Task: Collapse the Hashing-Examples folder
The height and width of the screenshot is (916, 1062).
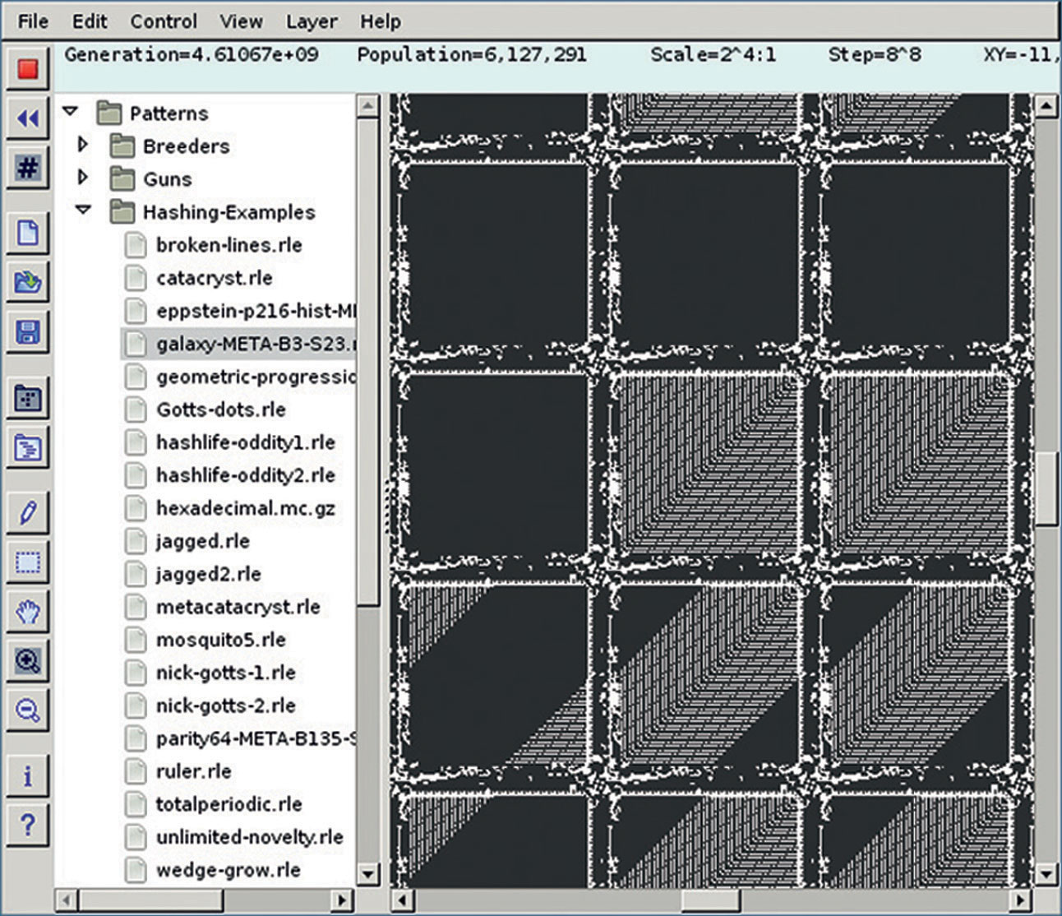Action: pyautogui.click(x=82, y=210)
